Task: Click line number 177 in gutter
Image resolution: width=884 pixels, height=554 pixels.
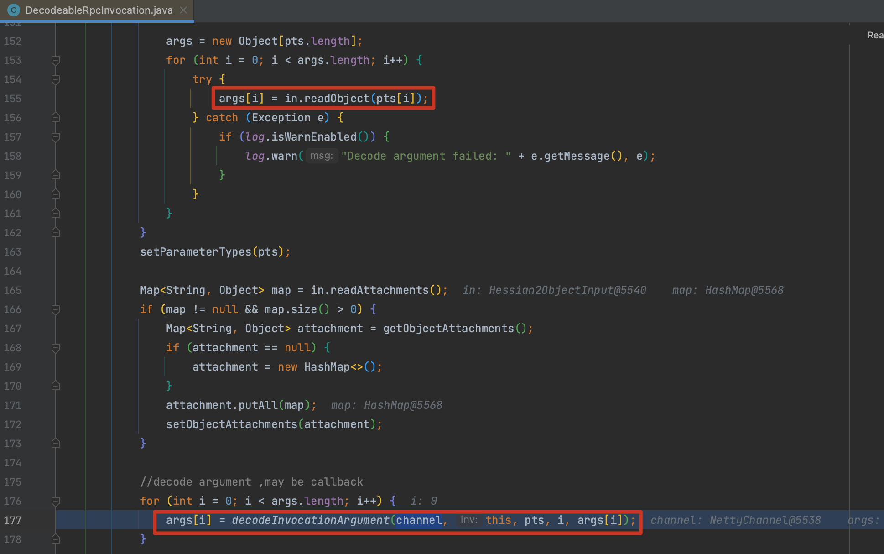Action: (13, 520)
